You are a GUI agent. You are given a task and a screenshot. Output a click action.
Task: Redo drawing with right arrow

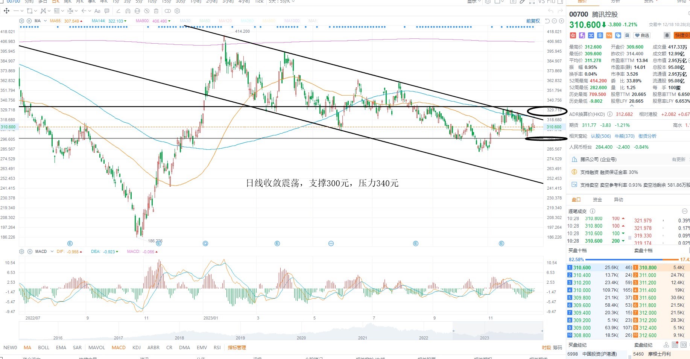click(561, 11)
